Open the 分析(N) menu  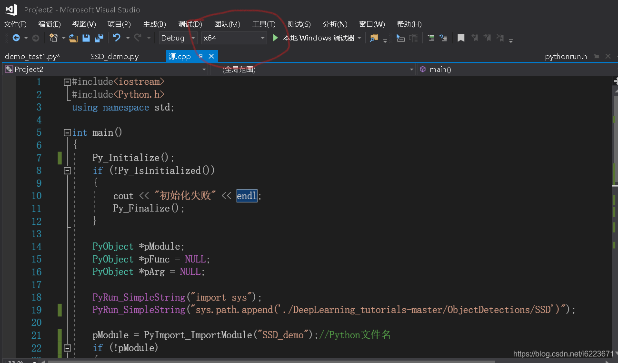[x=335, y=24]
